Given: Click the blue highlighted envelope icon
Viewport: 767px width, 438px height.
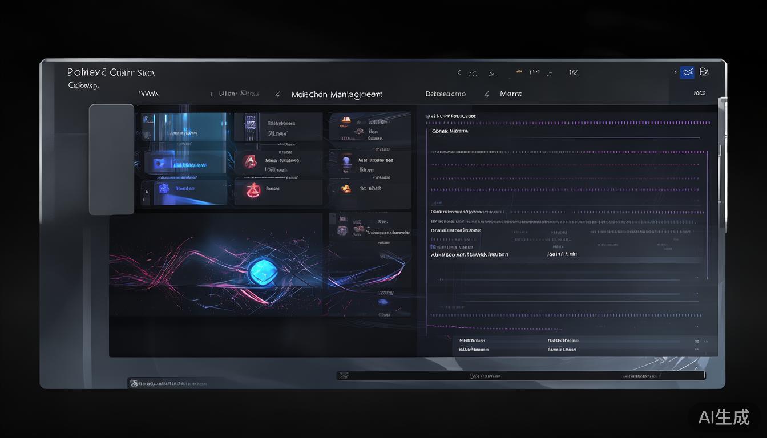Looking at the screenshot, I should coord(688,72).
